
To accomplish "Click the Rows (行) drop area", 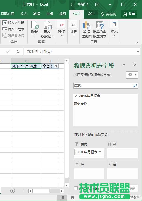I will point(89,173).
